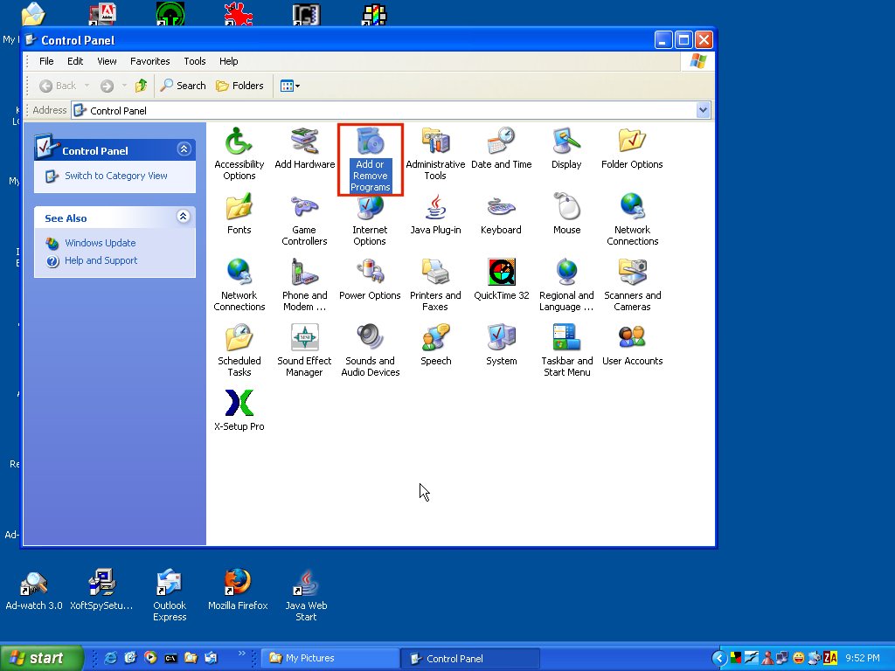The image size is (895, 671).
Task: Toggle the Folders toolbar button
Action: (239, 86)
